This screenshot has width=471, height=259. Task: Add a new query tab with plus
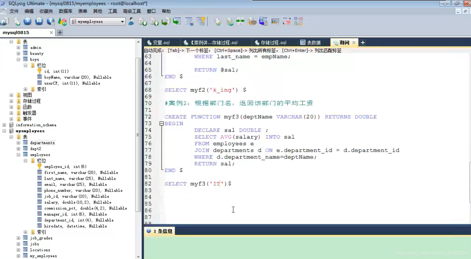363,43
